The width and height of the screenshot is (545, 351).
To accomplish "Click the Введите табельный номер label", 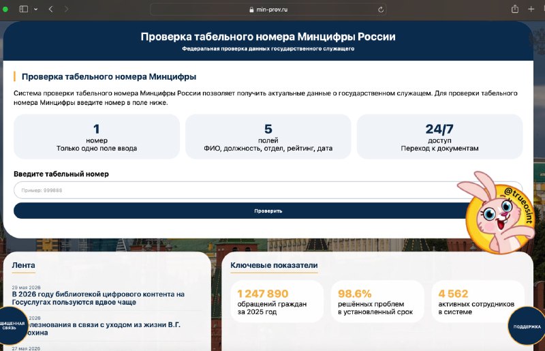I will (x=61, y=174).
